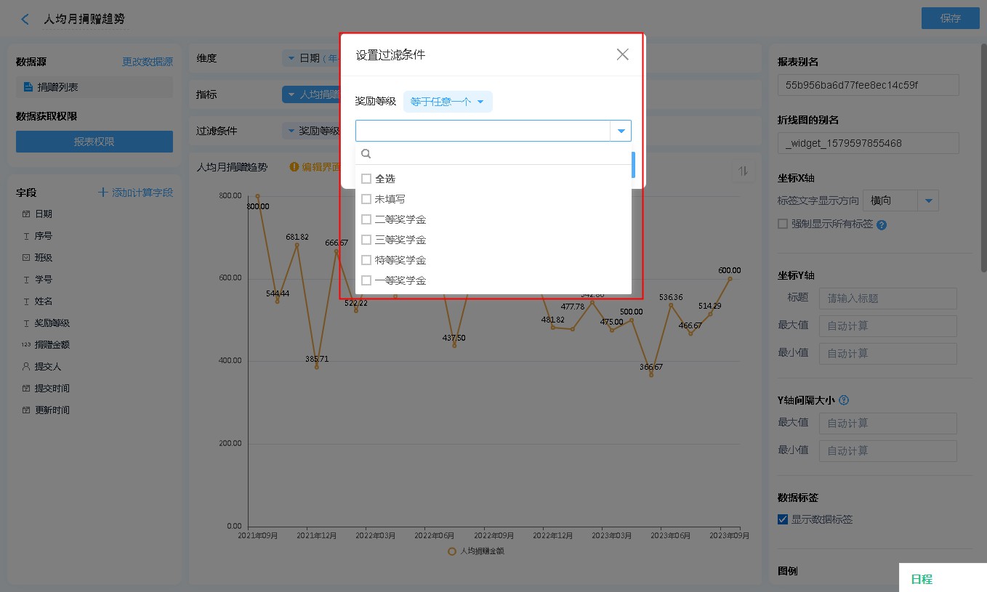Click the sort icon on chart panel
Image resolution: width=987 pixels, height=592 pixels.
point(743,171)
